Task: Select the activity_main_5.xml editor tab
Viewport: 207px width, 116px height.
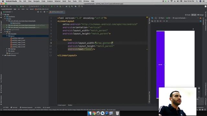Action: [x=57, y=12]
